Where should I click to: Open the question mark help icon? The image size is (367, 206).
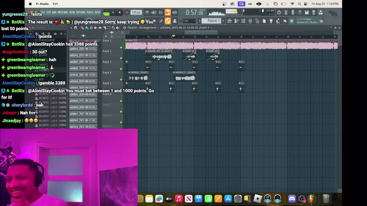tap(300, 12)
